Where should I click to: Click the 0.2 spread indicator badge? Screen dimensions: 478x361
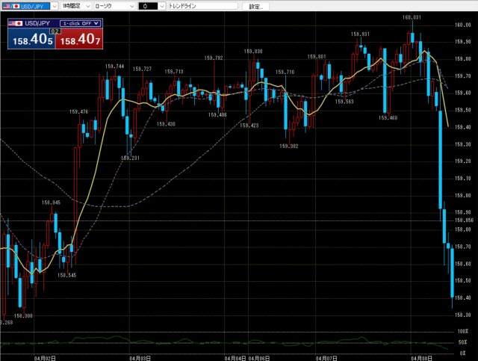click(54, 31)
